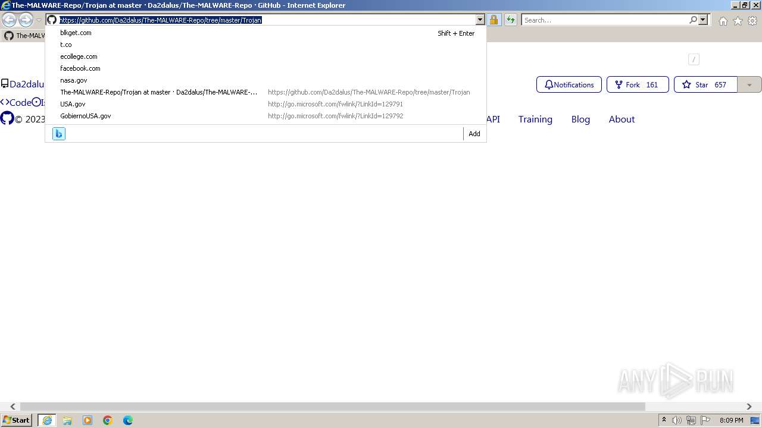Choose USA.gov favorites suggestion

[x=266, y=104]
